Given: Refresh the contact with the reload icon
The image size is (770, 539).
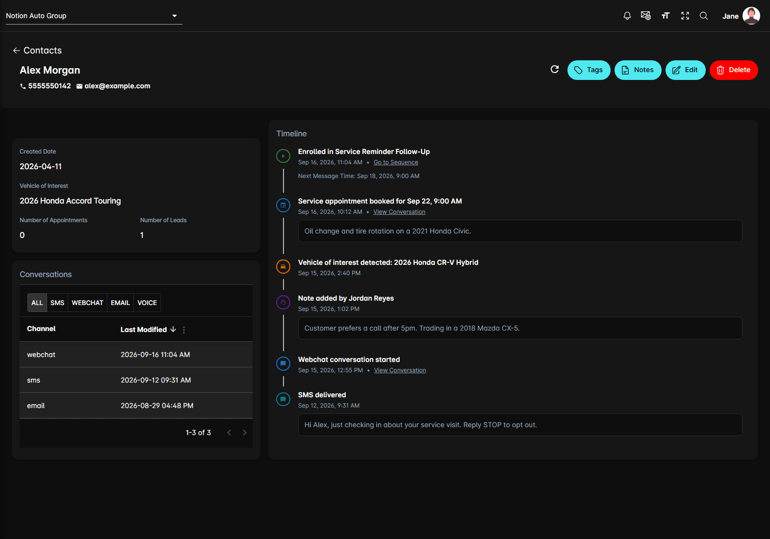Looking at the screenshot, I should 555,70.
